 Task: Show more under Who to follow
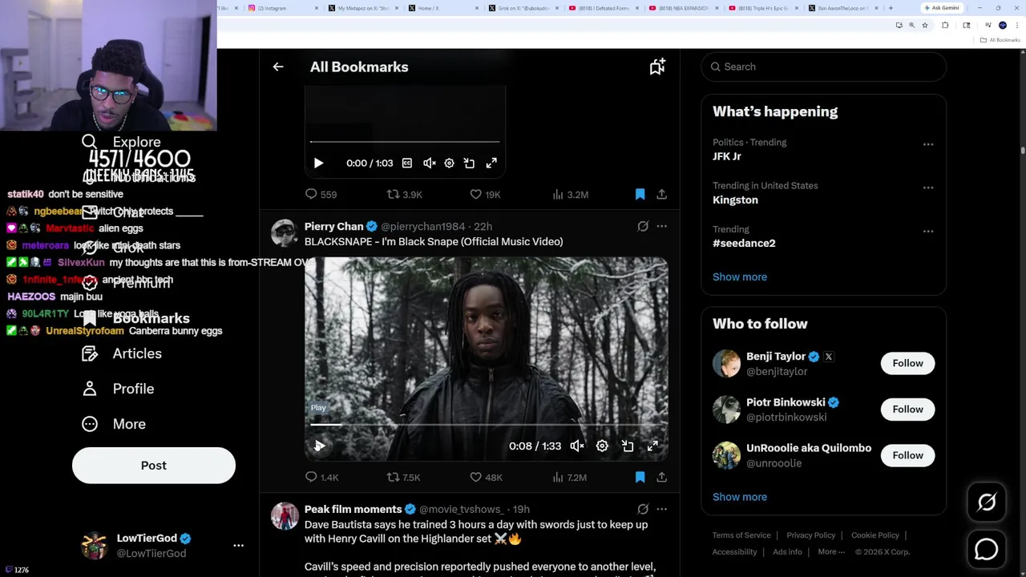(740, 497)
